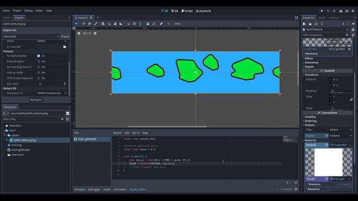Click the skeleton bone options icon

[x=161, y=23]
